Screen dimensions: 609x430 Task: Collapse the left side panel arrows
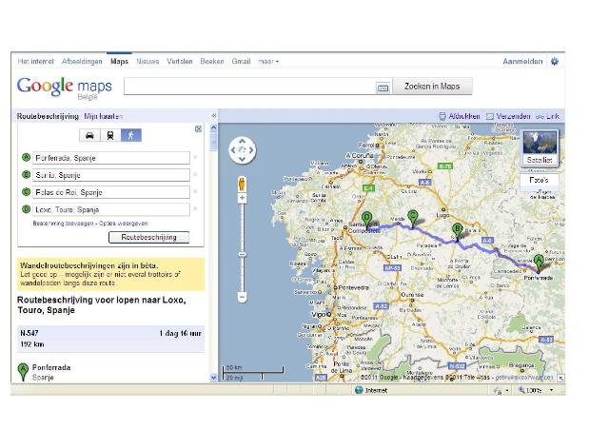(213, 116)
